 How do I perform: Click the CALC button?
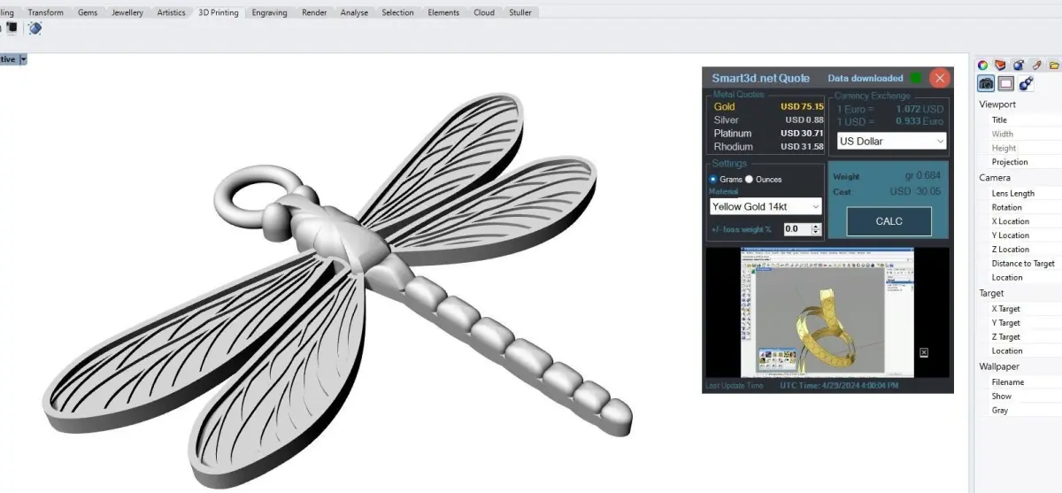coord(889,221)
